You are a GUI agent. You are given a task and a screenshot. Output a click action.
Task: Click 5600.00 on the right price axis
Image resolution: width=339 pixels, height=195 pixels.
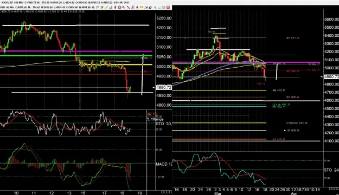coord(331,19)
